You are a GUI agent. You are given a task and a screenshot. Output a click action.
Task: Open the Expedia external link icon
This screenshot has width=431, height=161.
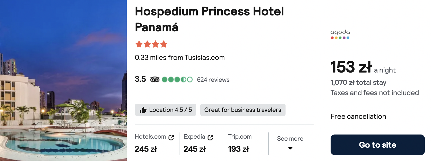pos(210,138)
